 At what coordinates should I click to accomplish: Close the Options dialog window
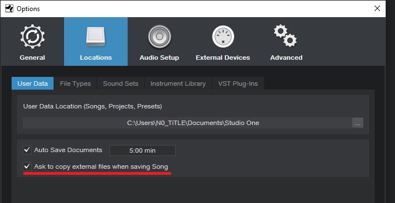(377, 9)
